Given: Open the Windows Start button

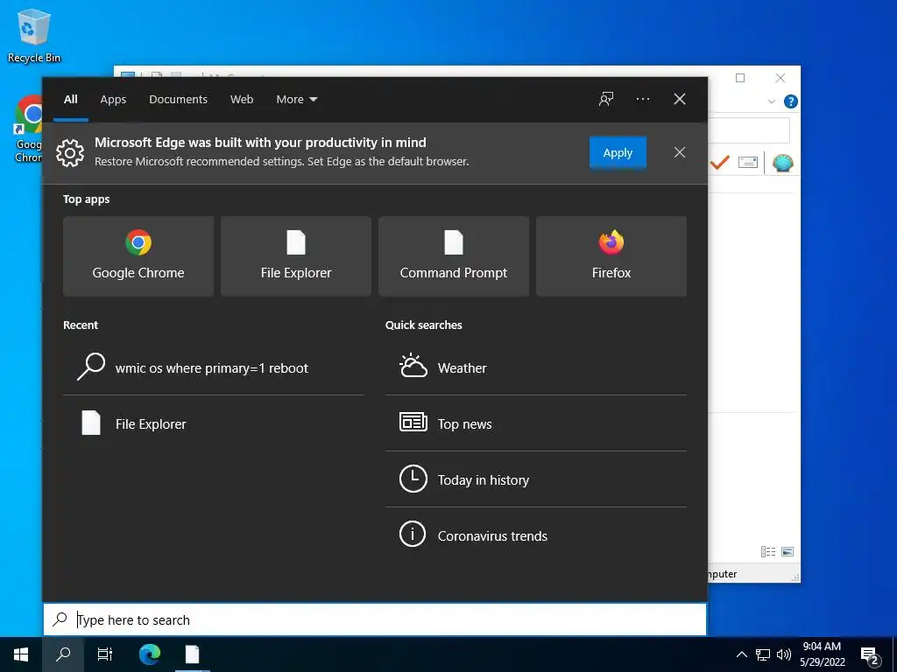Looking at the screenshot, I should [x=21, y=654].
